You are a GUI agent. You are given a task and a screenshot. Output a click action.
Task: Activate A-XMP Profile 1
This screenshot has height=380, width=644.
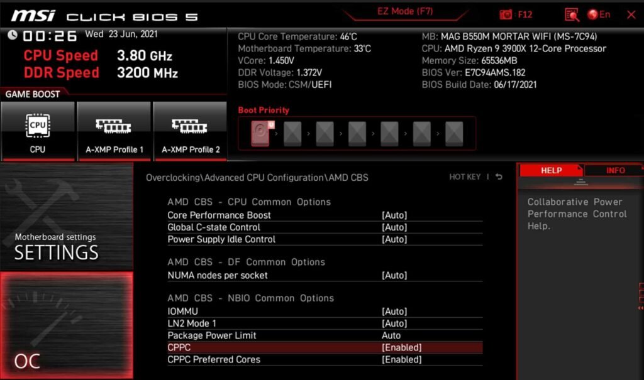pos(114,130)
